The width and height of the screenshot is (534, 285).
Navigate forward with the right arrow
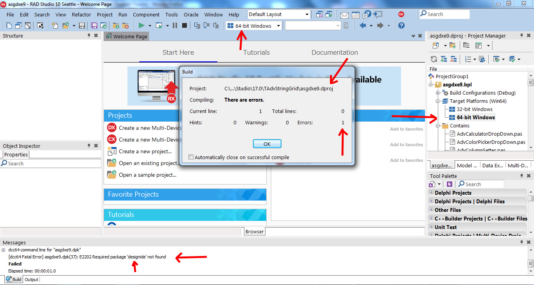click(380, 26)
